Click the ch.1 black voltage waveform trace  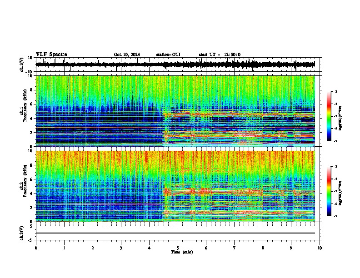pos(175,65)
